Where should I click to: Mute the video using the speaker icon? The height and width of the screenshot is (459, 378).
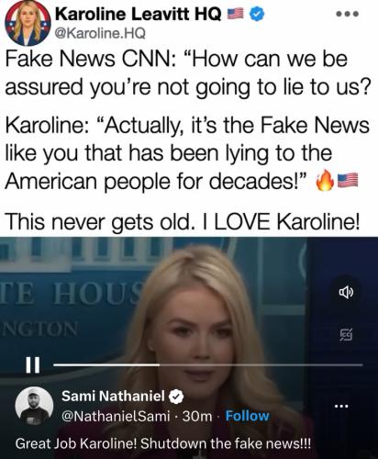click(346, 293)
